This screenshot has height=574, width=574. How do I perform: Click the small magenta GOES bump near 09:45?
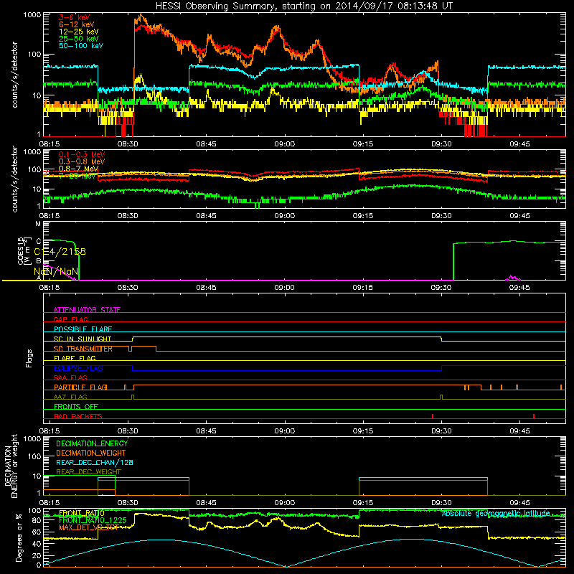[x=512, y=278]
